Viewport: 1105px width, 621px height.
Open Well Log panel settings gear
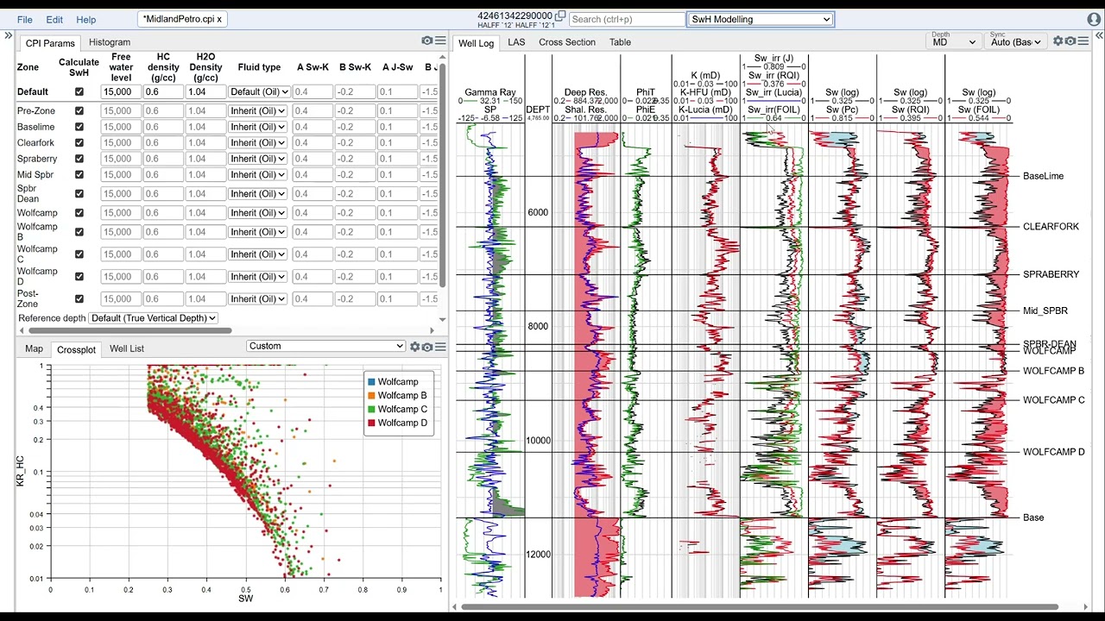coord(1058,41)
